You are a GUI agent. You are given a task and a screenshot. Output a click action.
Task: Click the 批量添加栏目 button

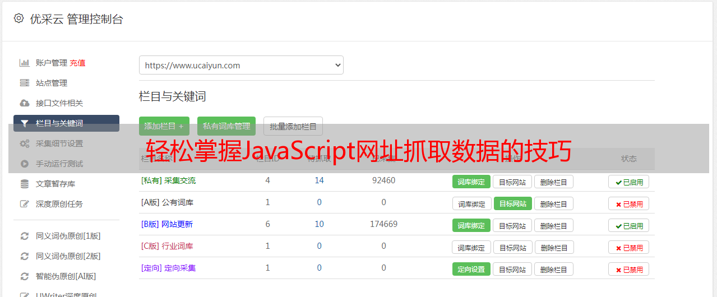coord(293,126)
